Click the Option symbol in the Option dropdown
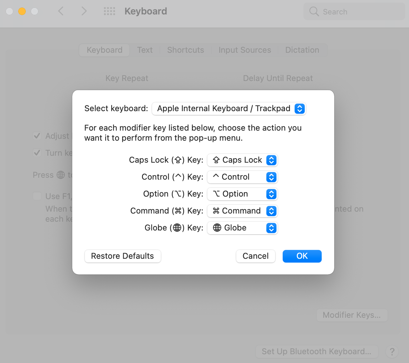 [x=216, y=194]
